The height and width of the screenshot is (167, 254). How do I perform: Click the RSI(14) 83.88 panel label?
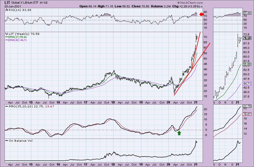tap(20, 10)
